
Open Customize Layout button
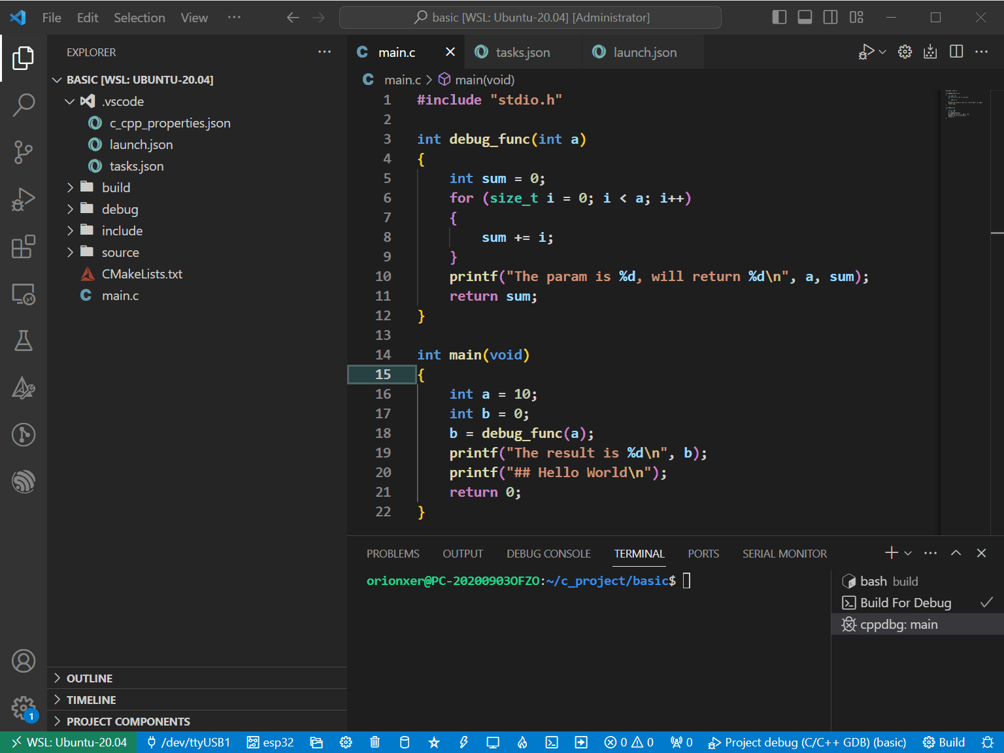[856, 17]
